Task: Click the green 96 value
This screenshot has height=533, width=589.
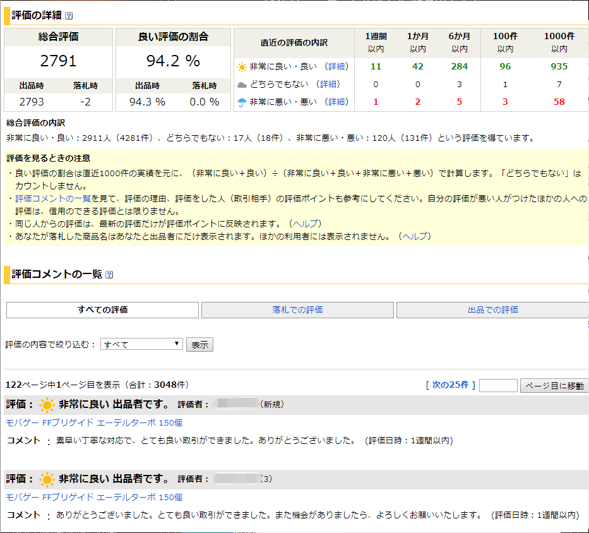Action: point(505,66)
